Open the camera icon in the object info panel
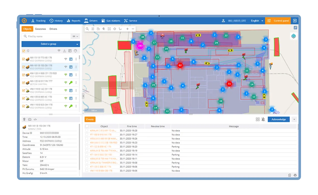Viewport: 318px width, 195px height. click(30, 119)
